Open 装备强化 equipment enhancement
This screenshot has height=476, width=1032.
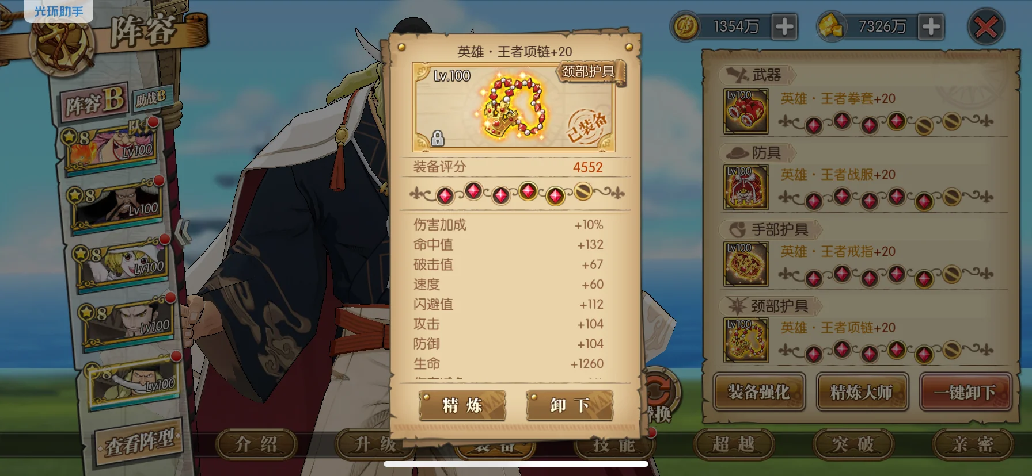click(759, 391)
